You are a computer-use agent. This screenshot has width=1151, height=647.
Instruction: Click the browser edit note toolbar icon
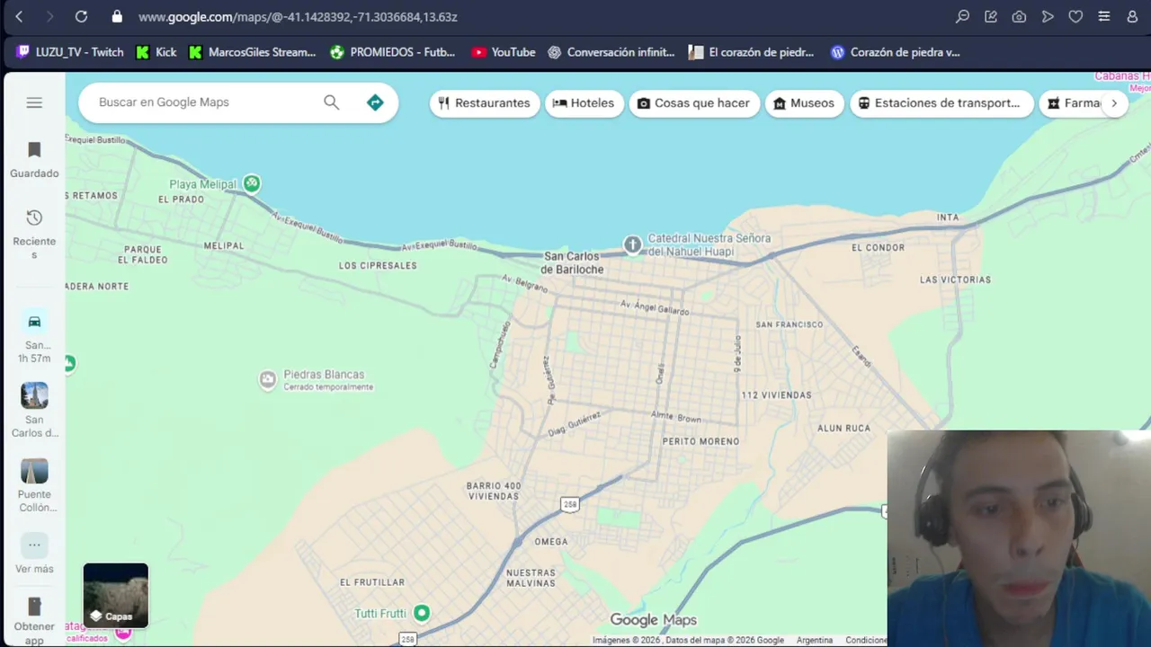991,16
